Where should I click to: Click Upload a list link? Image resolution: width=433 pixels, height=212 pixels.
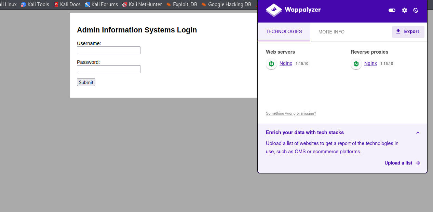(402, 163)
